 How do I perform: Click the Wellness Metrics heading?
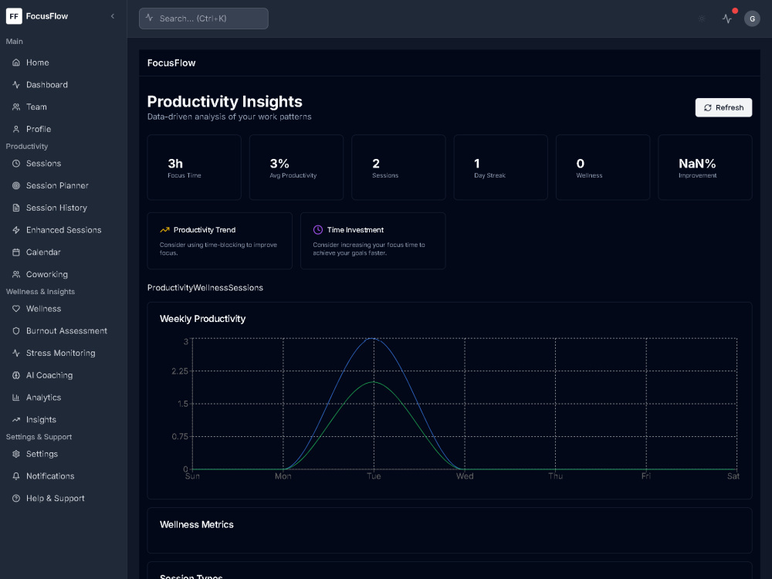pyautogui.click(x=196, y=524)
